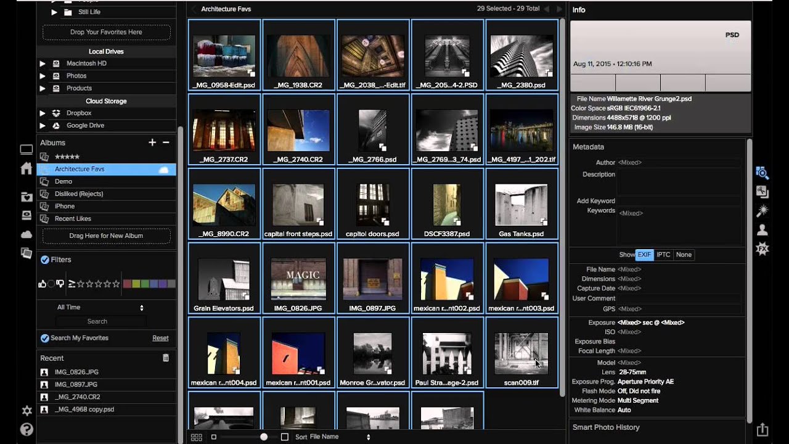The width and height of the screenshot is (789, 444).
Task: Click the favorites folder heart icon
Action: tap(27, 197)
